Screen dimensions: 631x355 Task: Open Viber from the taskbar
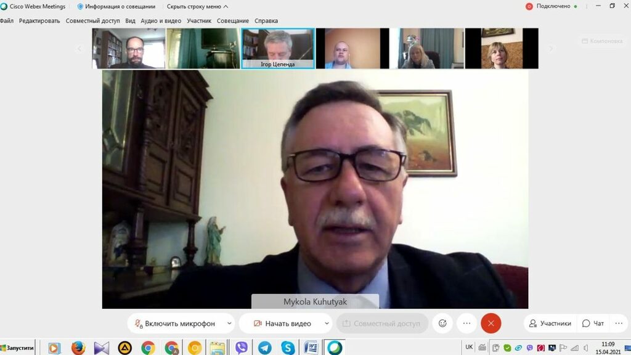[242, 348]
